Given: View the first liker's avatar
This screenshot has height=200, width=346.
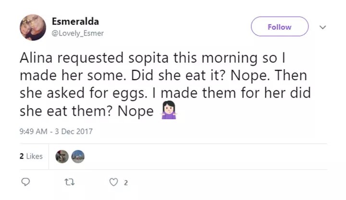Looking at the screenshot, I should coord(62,156).
